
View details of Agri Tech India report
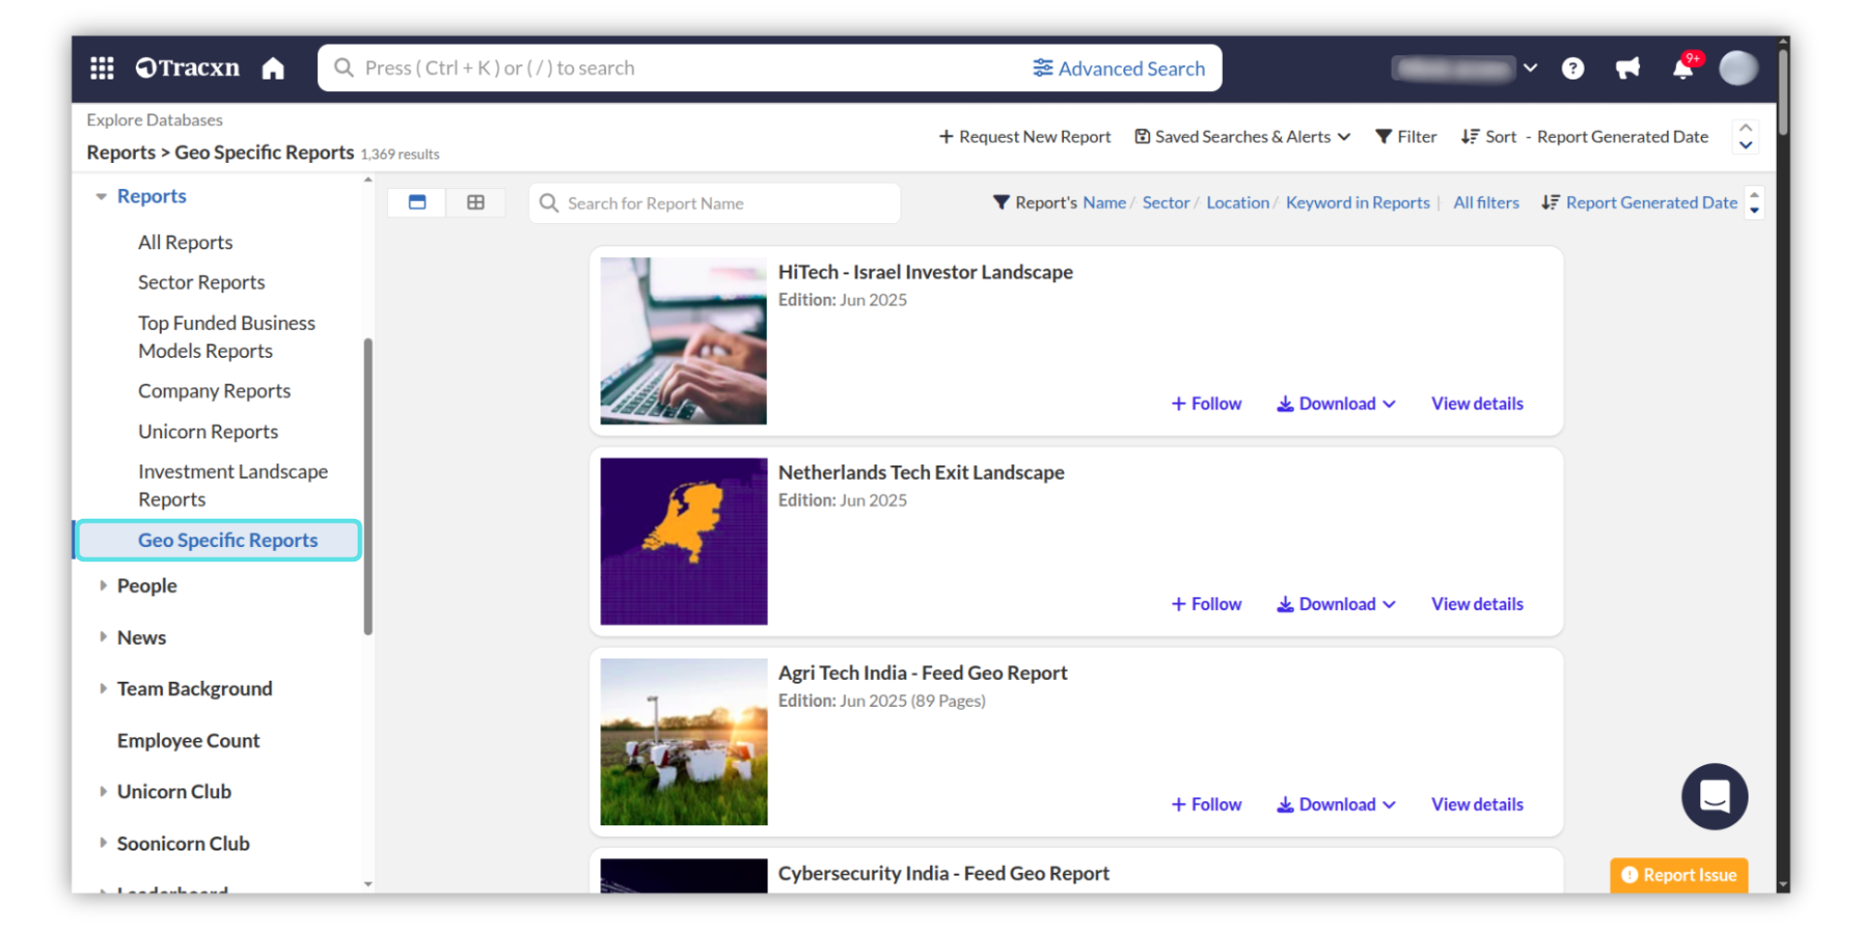[x=1476, y=805]
